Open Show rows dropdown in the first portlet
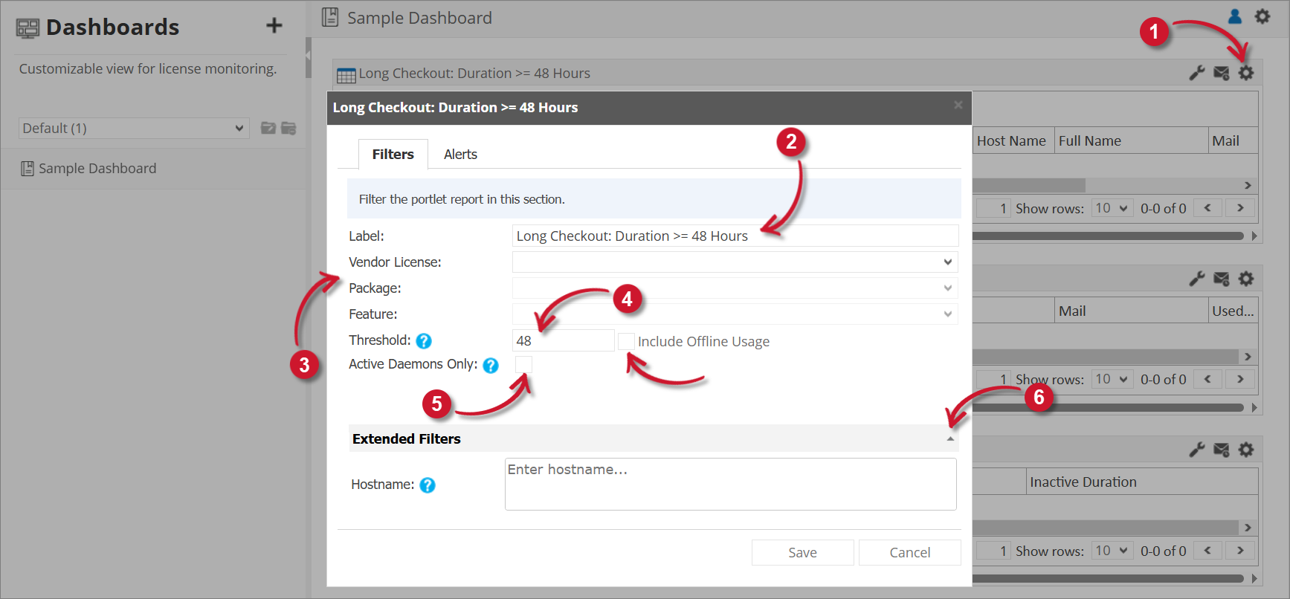Screen dimensions: 1290x599 [x=1112, y=208]
